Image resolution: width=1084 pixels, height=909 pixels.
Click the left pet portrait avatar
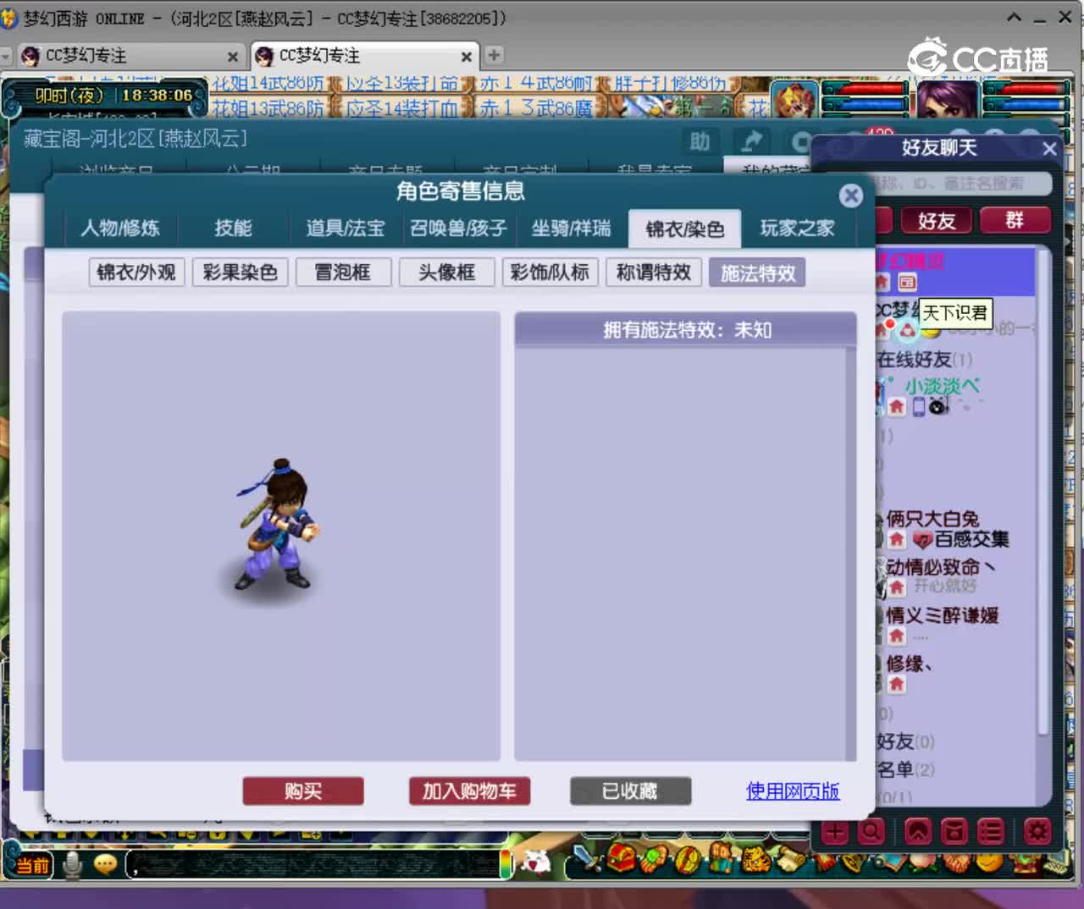pos(794,101)
